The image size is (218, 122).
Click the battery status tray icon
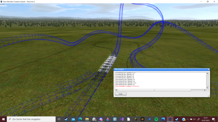(191, 119)
